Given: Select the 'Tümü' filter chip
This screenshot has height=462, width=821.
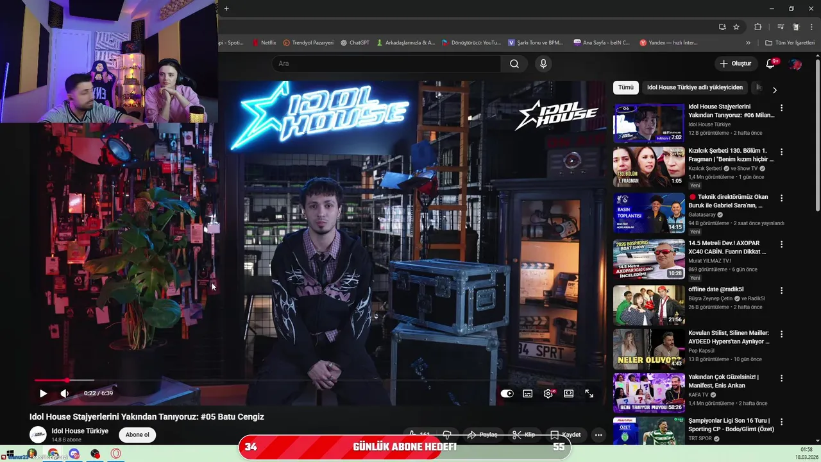Looking at the screenshot, I should tap(626, 87).
